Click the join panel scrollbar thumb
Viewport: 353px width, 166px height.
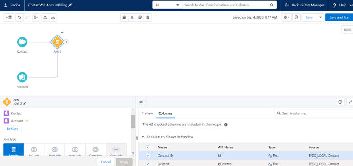pyautogui.click(x=133, y=122)
